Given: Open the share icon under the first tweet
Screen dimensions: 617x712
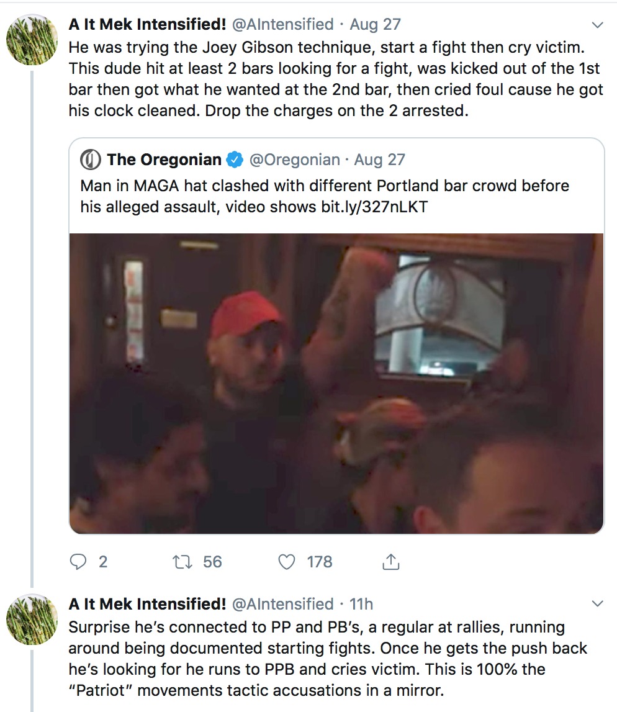Looking at the screenshot, I should click(390, 562).
